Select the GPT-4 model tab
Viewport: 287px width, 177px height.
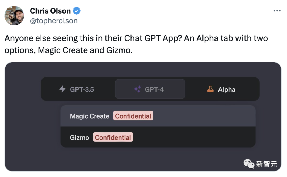tap(150, 89)
